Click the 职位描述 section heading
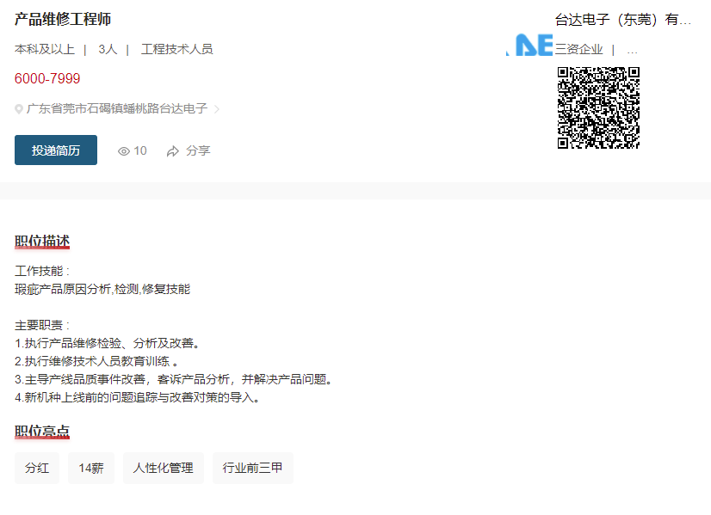This screenshot has height=515, width=711. (42, 242)
